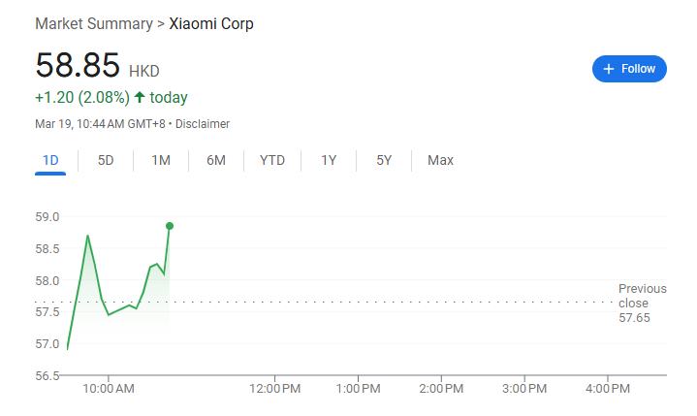
Task: Show the Max time range
Action: (x=440, y=160)
